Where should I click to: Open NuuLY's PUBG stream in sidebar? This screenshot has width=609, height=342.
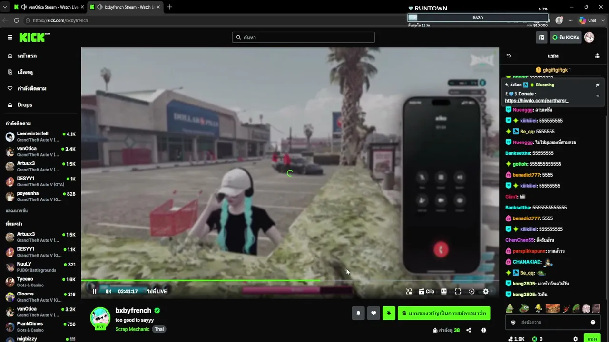click(x=40, y=267)
